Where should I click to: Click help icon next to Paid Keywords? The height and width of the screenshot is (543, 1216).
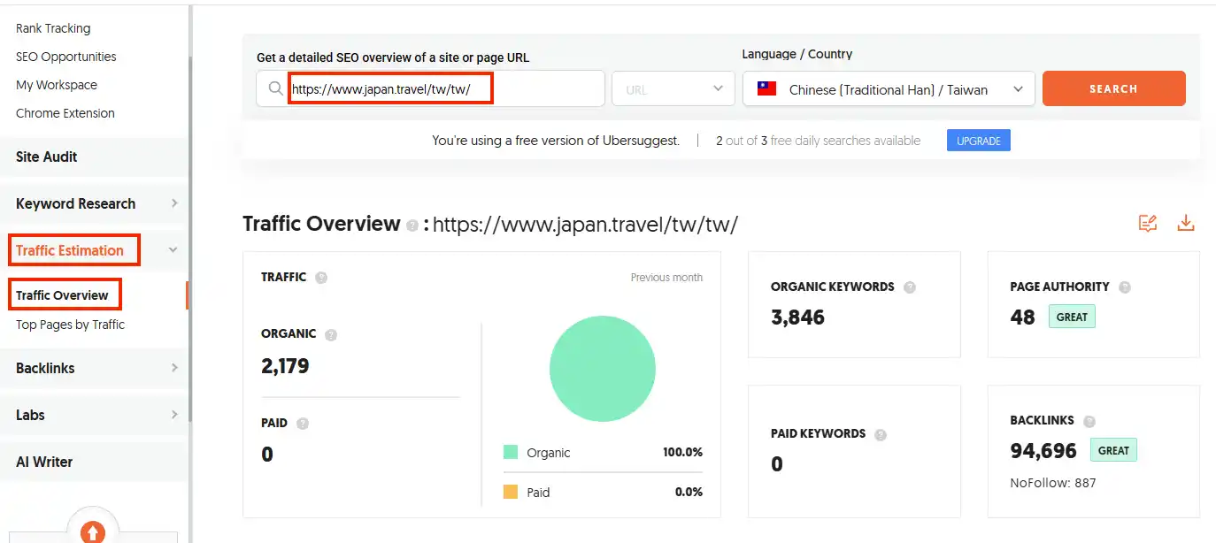tap(881, 434)
